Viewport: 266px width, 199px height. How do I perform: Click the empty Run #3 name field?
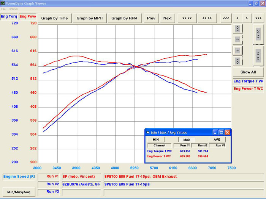pyautogui.click(x=81, y=193)
